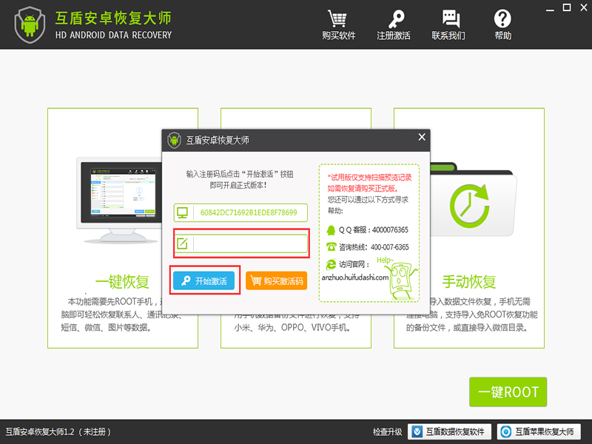This screenshot has height=444, width=592.
Task: Open anzhuo.huifudashi.com website link
Action: 355,277
